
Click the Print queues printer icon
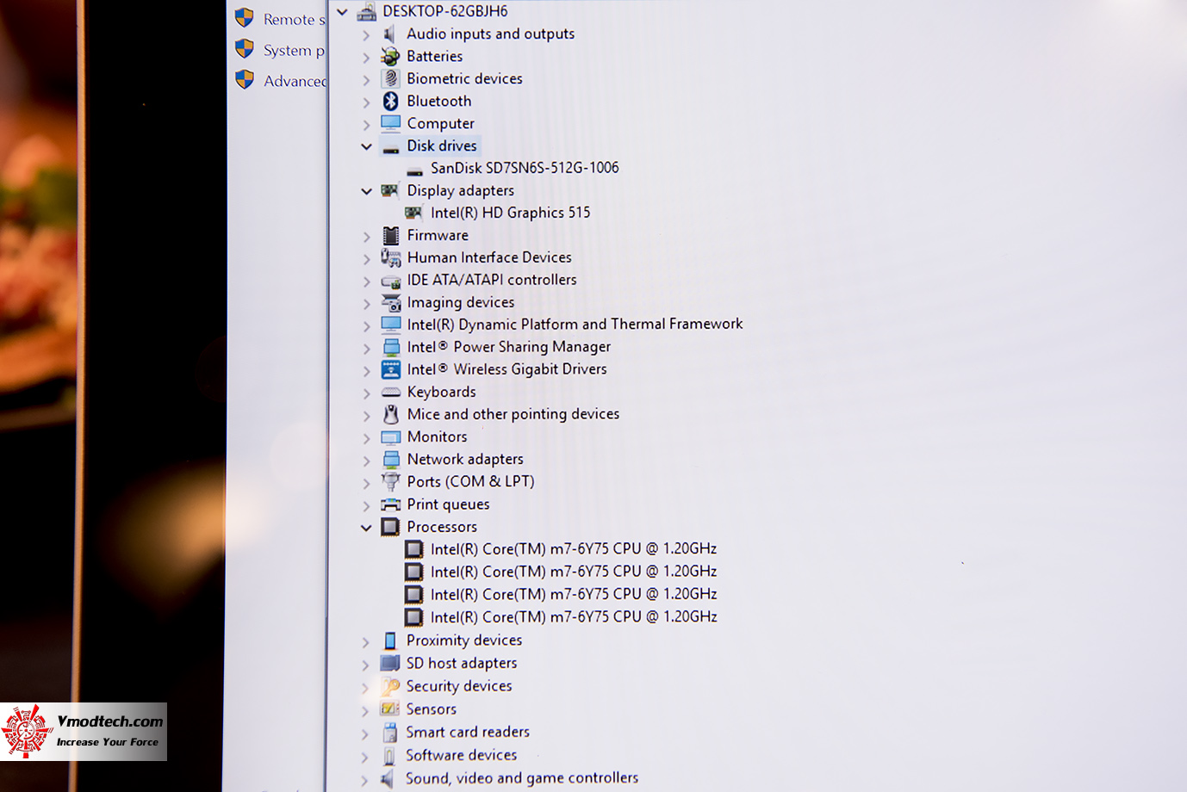(x=391, y=504)
